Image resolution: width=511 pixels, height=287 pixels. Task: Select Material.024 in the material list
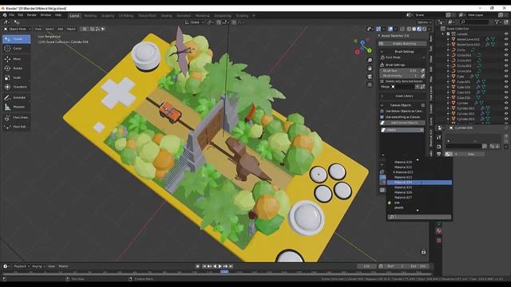(419, 183)
